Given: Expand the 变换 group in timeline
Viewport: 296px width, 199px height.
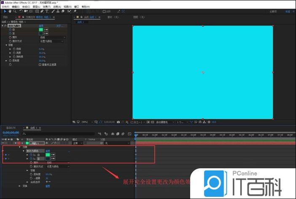Looking at the screenshot, I should [19, 186].
